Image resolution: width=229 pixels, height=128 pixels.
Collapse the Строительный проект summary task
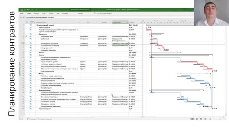coord(36,25)
